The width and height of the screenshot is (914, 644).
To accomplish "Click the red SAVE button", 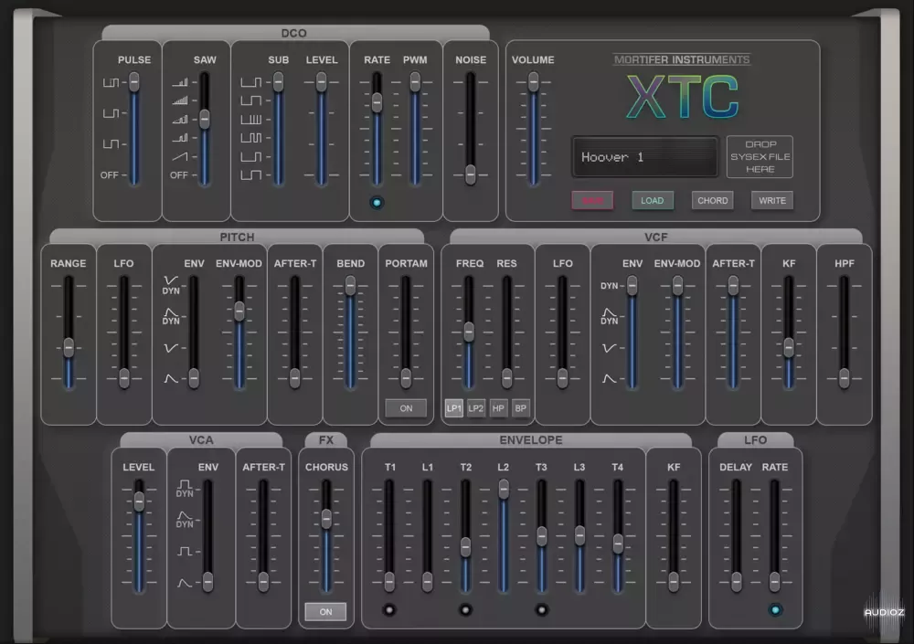I will click(x=592, y=200).
